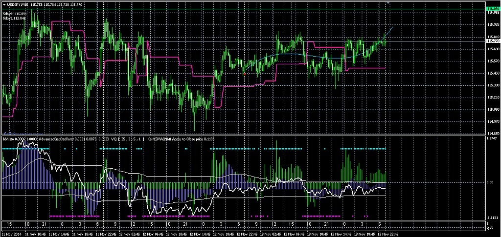
Task: Click the USDJPY,M15 chart symbol label
Action: click(x=17, y=5)
